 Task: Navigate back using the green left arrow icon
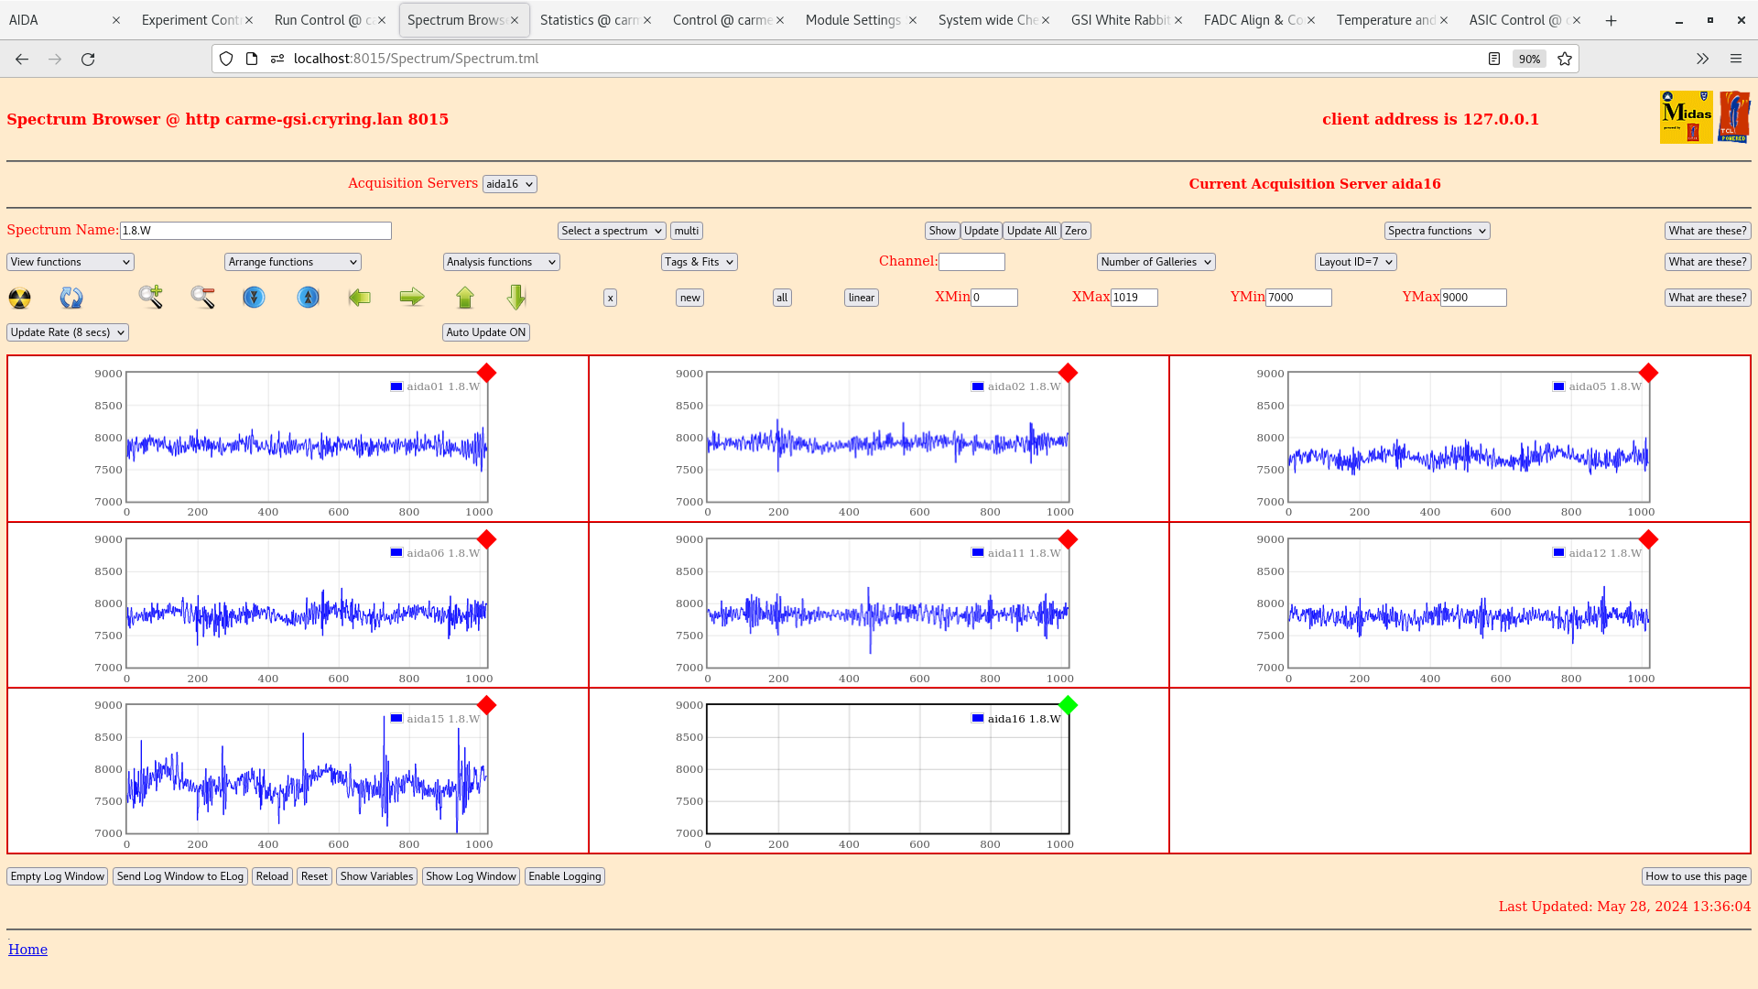(360, 298)
